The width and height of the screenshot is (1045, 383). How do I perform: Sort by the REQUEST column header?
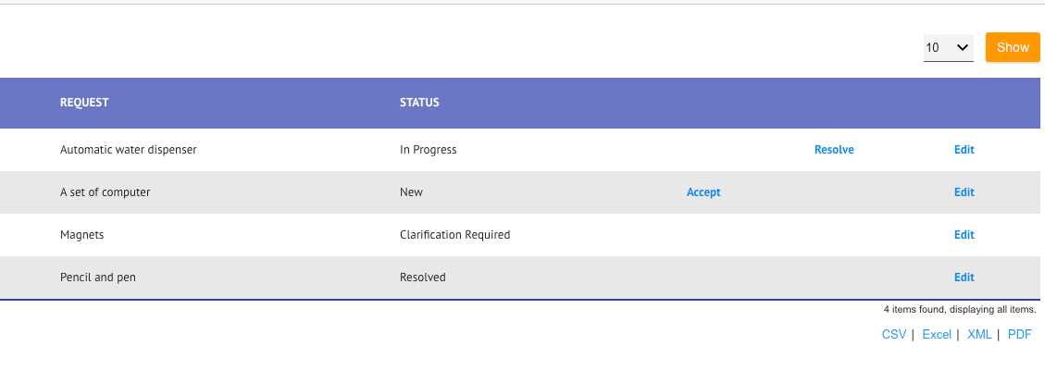tap(84, 103)
